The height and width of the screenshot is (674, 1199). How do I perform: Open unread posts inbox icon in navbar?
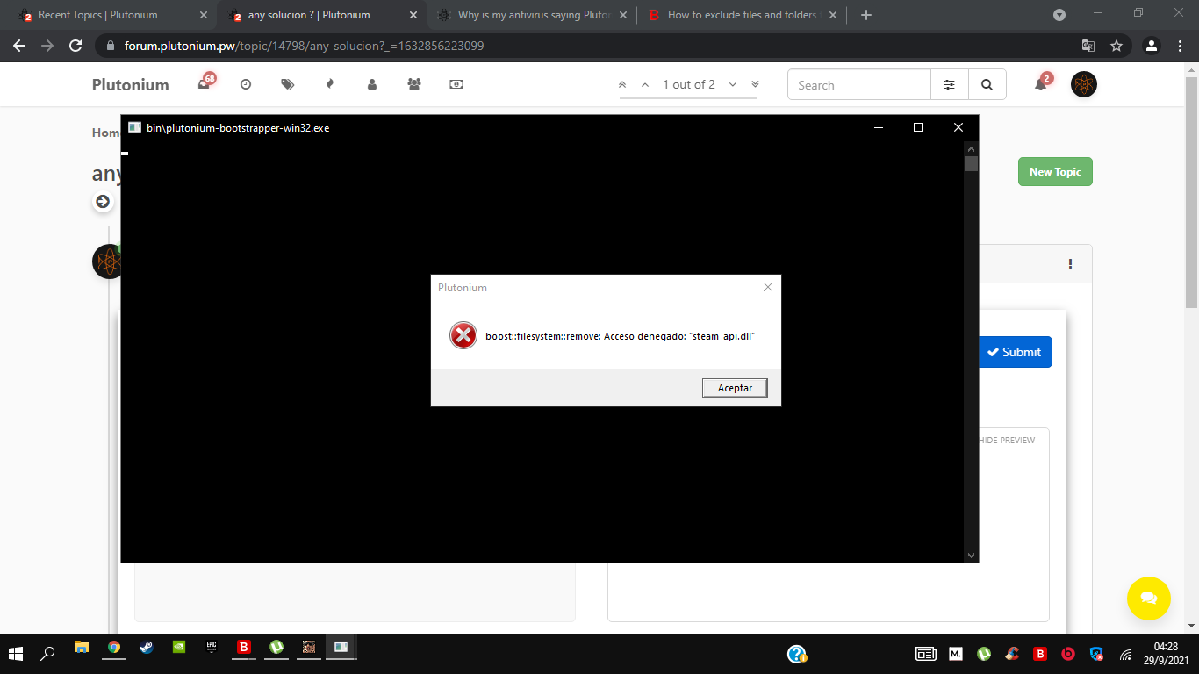[x=205, y=85]
